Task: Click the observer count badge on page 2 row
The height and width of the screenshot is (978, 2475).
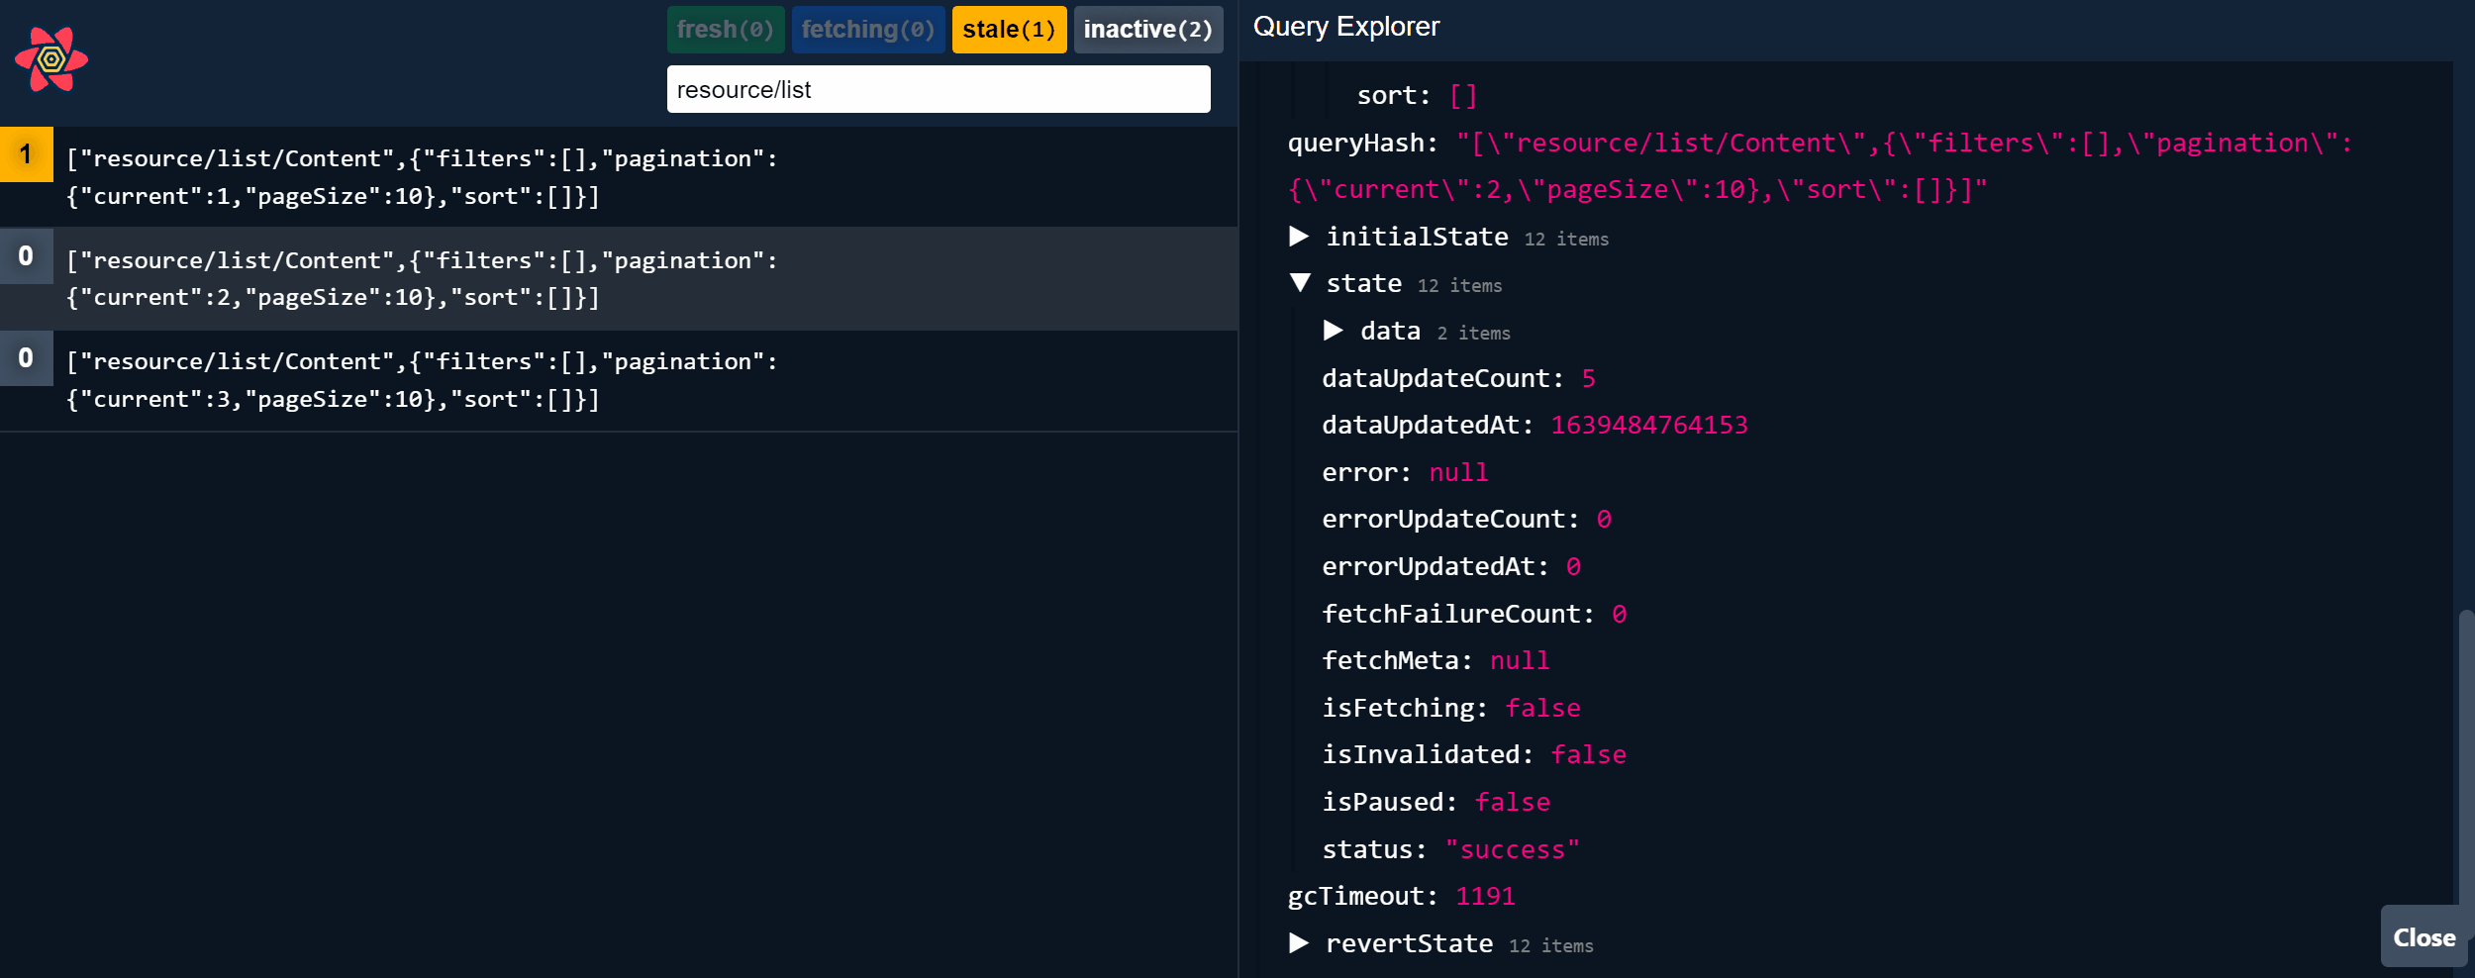Action: pyautogui.click(x=26, y=256)
